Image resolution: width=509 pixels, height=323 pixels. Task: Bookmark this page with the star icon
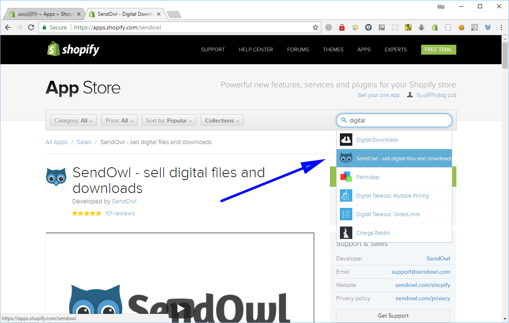[x=315, y=27]
